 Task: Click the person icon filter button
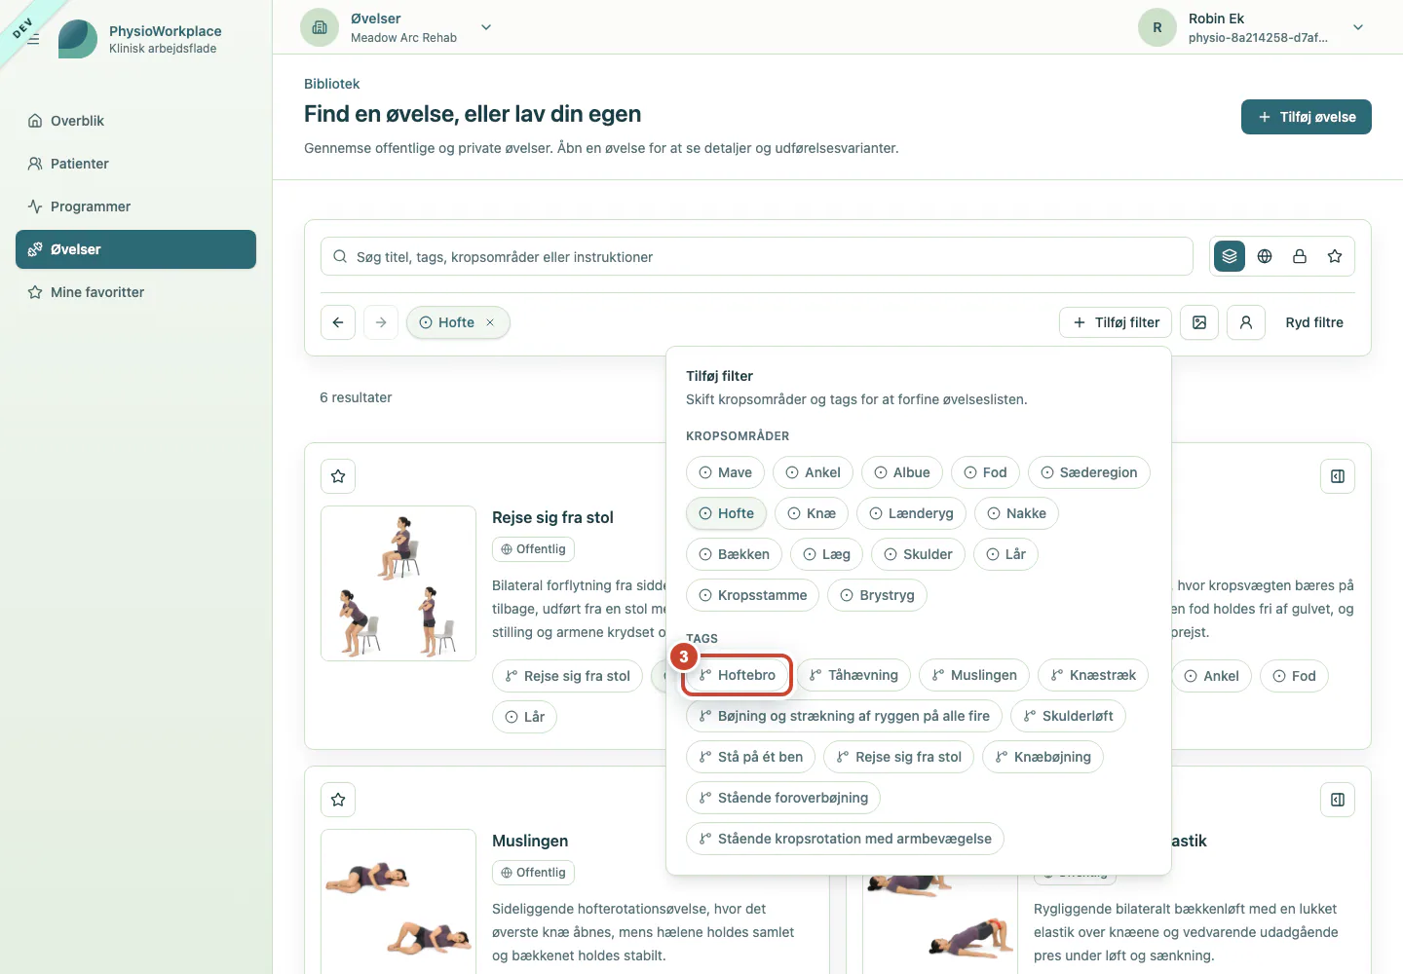[x=1246, y=322]
